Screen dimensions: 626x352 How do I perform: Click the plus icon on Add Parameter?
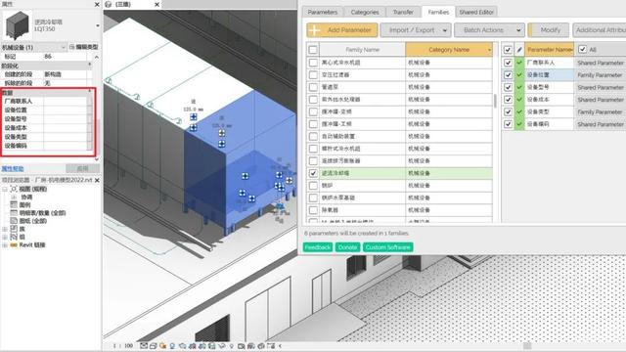315,30
